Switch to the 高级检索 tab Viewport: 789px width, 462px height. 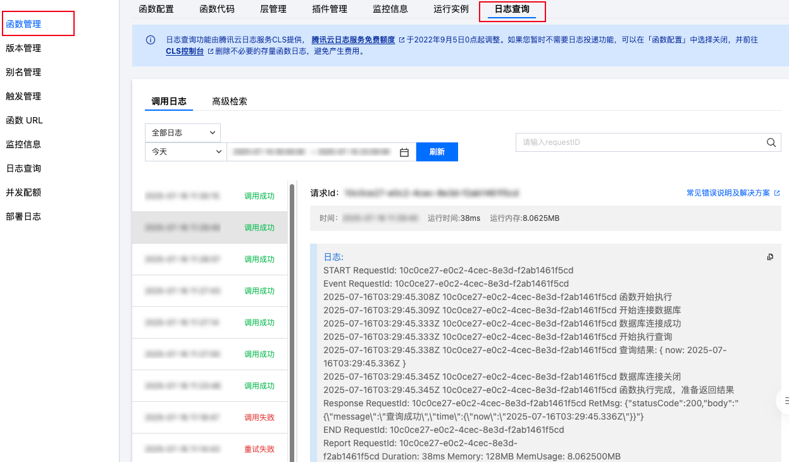click(x=230, y=101)
